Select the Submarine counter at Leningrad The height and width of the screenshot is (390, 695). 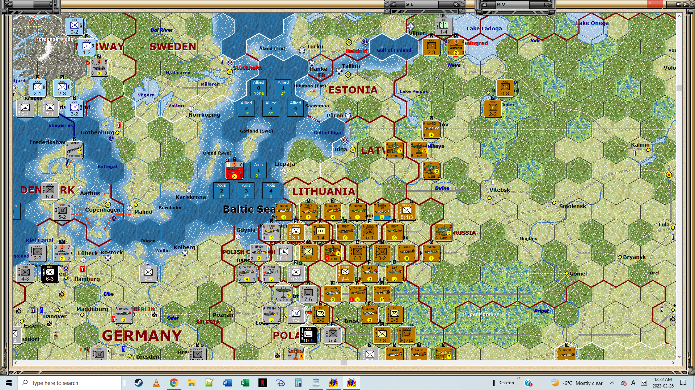(x=456, y=47)
